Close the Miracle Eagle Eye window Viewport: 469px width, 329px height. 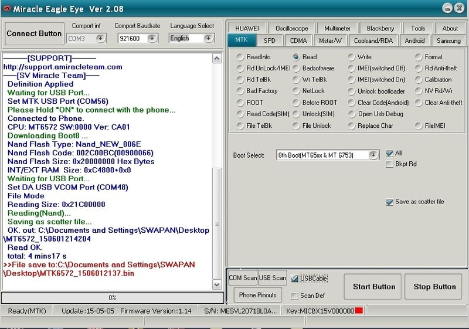click(x=459, y=8)
